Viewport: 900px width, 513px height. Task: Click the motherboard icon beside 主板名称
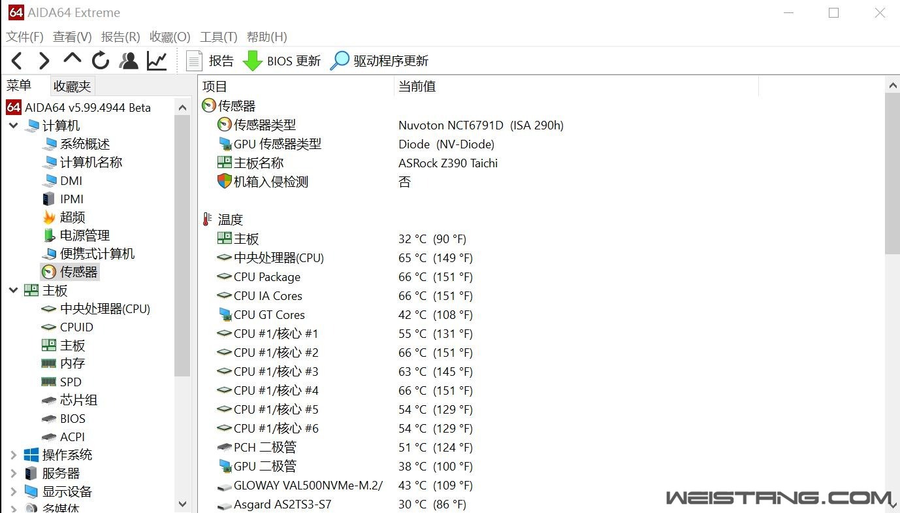(225, 163)
